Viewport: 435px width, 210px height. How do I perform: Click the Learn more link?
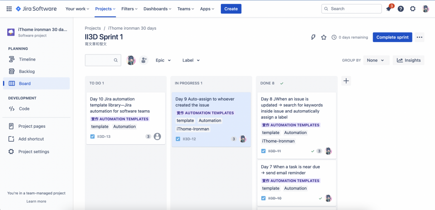[x=37, y=202]
